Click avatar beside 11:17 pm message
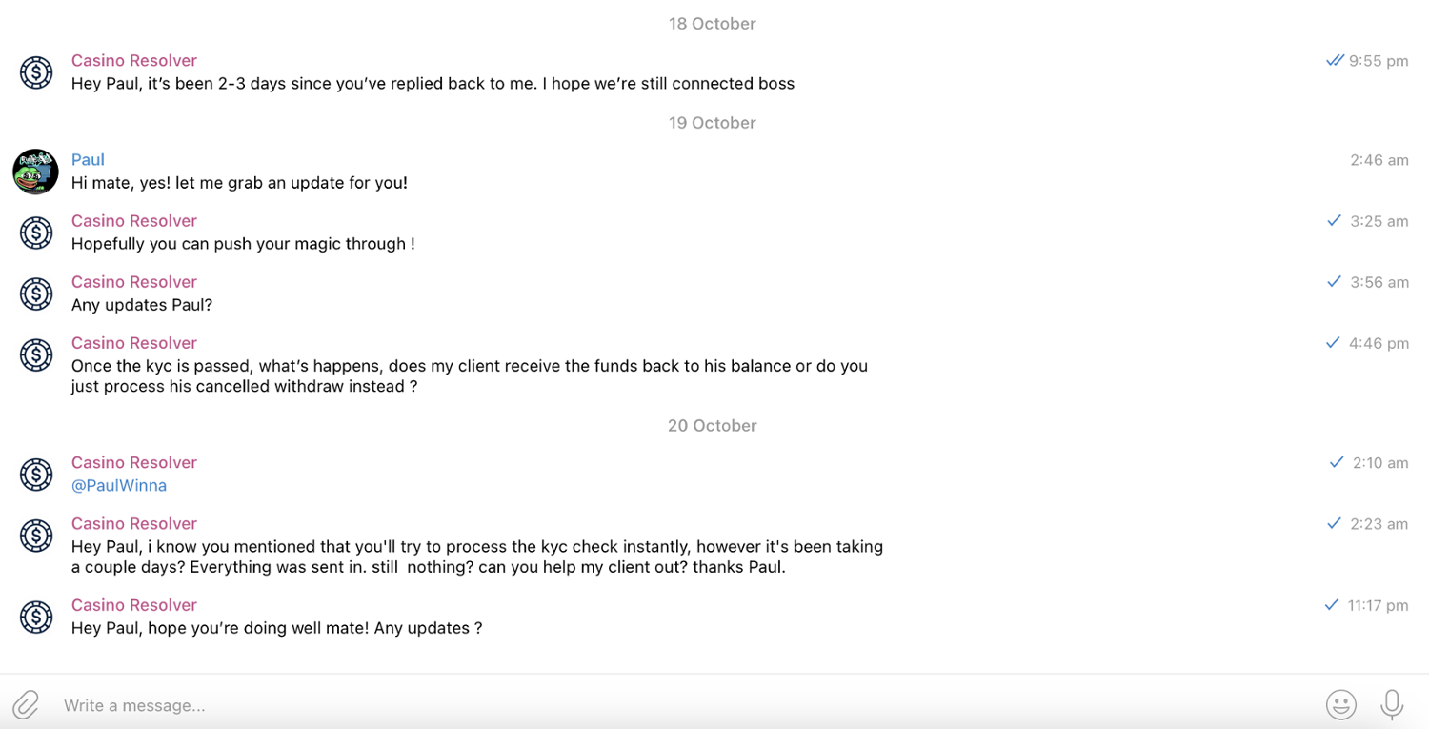The height and width of the screenshot is (729, 1429). [36, 617]
